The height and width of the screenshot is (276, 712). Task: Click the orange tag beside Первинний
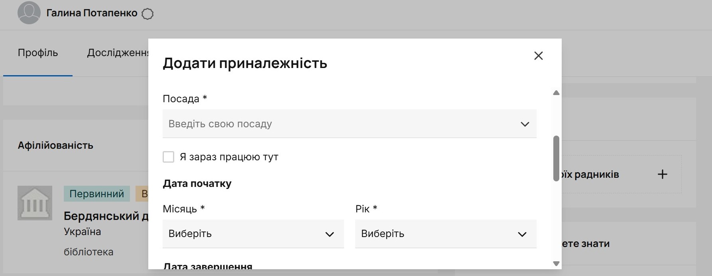[x=142, y=194]
